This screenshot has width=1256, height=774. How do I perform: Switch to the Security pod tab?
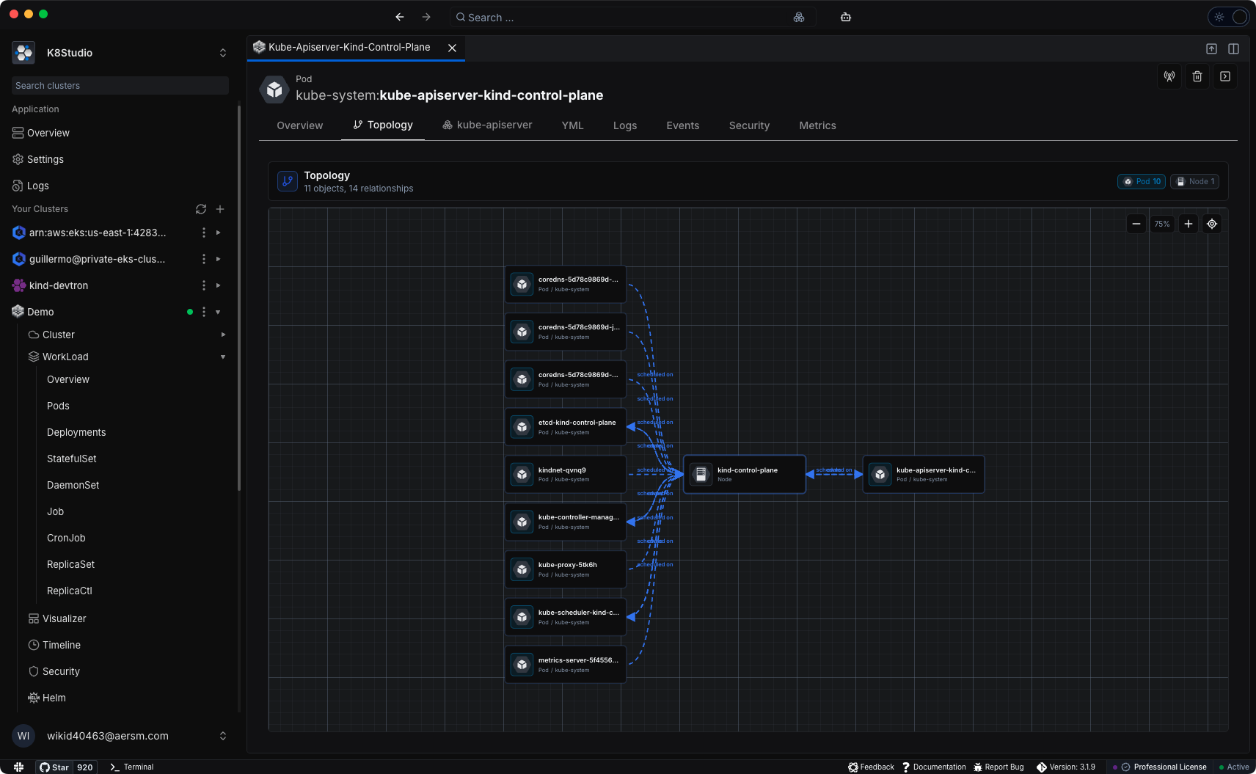pyautogui.click(x=749, y=125)
